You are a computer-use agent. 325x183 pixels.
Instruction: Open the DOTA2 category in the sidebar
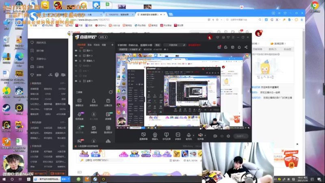tap(62, 89)
